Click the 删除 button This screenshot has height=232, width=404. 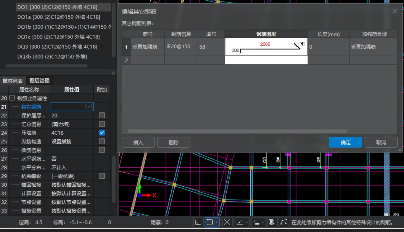pyautogui.click(x=174, y=142)
